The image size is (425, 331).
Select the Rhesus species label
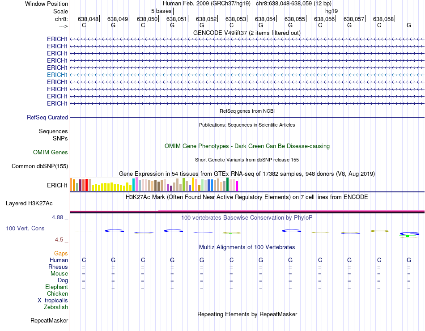click(58, 267)
